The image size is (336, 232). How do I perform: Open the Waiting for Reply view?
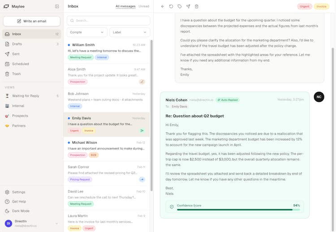pyautogui.click(x=26, y=96)
